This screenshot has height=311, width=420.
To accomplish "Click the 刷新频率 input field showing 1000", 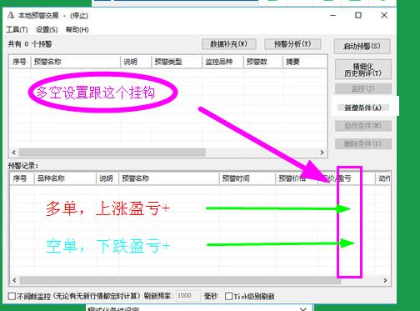I will point(188,296).
